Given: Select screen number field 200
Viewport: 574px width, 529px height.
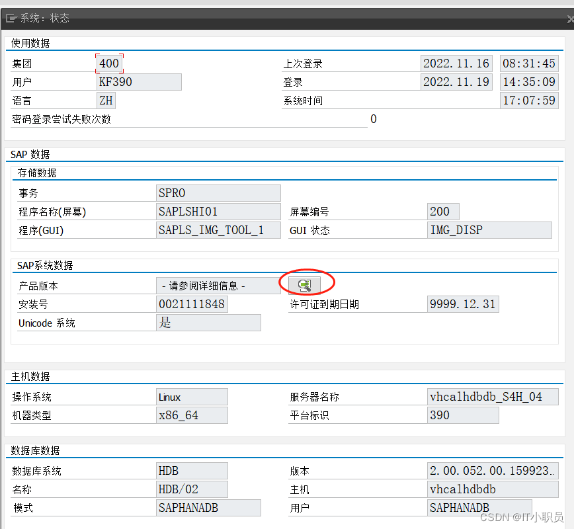Looking at the screenshot, I should coord(443,212).
